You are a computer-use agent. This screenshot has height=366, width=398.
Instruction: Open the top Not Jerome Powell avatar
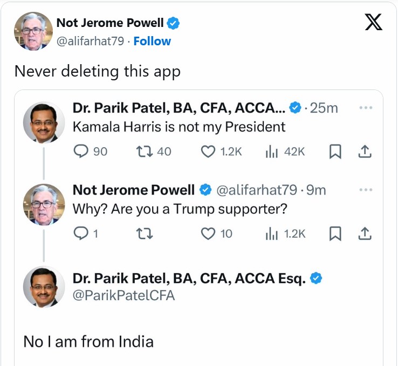coord(33,31)
